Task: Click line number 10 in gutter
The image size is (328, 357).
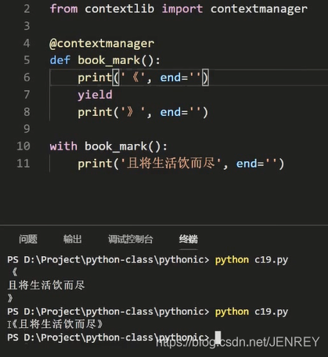Action: tap(23, 146)
